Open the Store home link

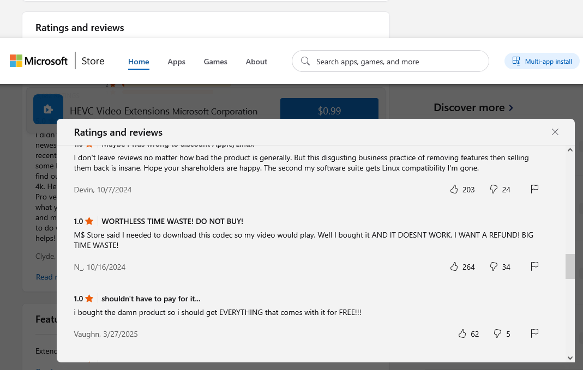pyautogui.click(x=93, y=61)
